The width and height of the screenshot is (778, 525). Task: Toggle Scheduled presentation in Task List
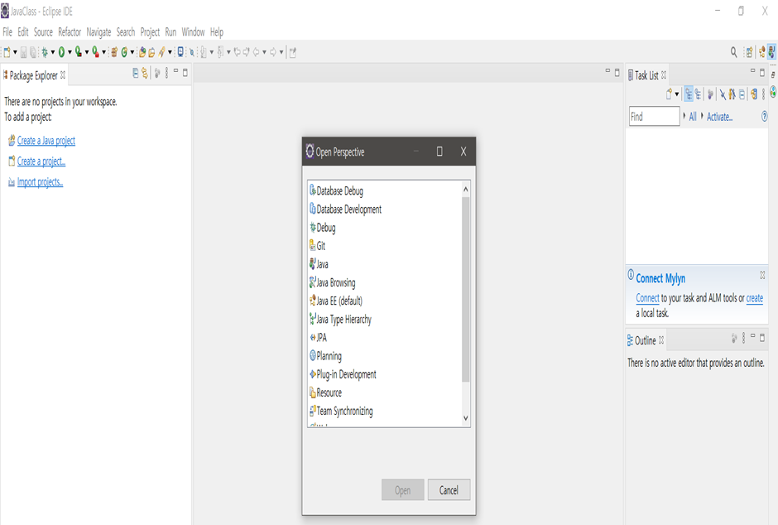point(698,94)
